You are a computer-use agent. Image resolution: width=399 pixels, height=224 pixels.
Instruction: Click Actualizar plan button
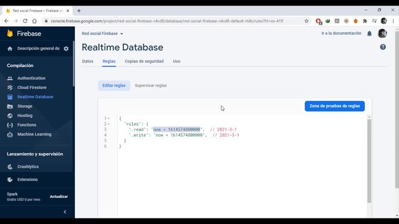point(59,197)
